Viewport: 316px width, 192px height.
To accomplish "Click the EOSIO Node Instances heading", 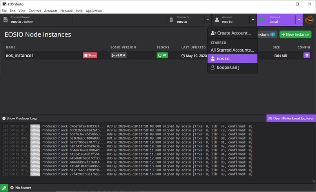I will 38,34.
